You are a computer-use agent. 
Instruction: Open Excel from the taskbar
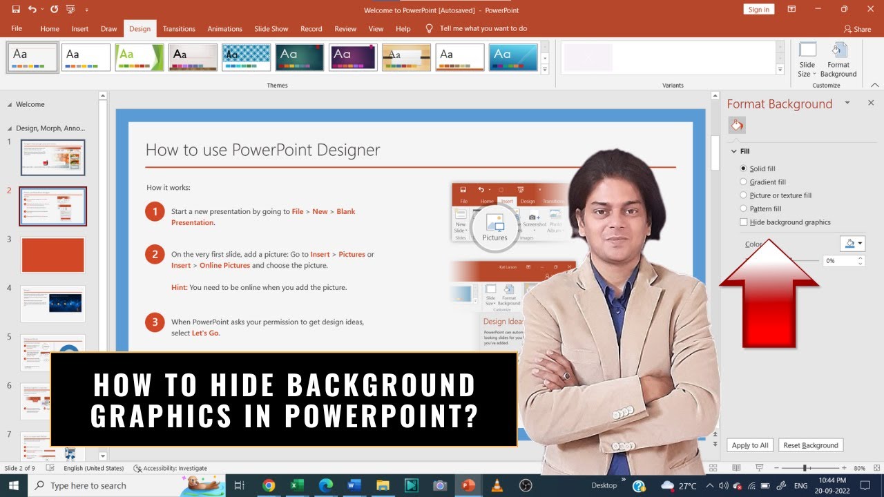tap(297, 485)
